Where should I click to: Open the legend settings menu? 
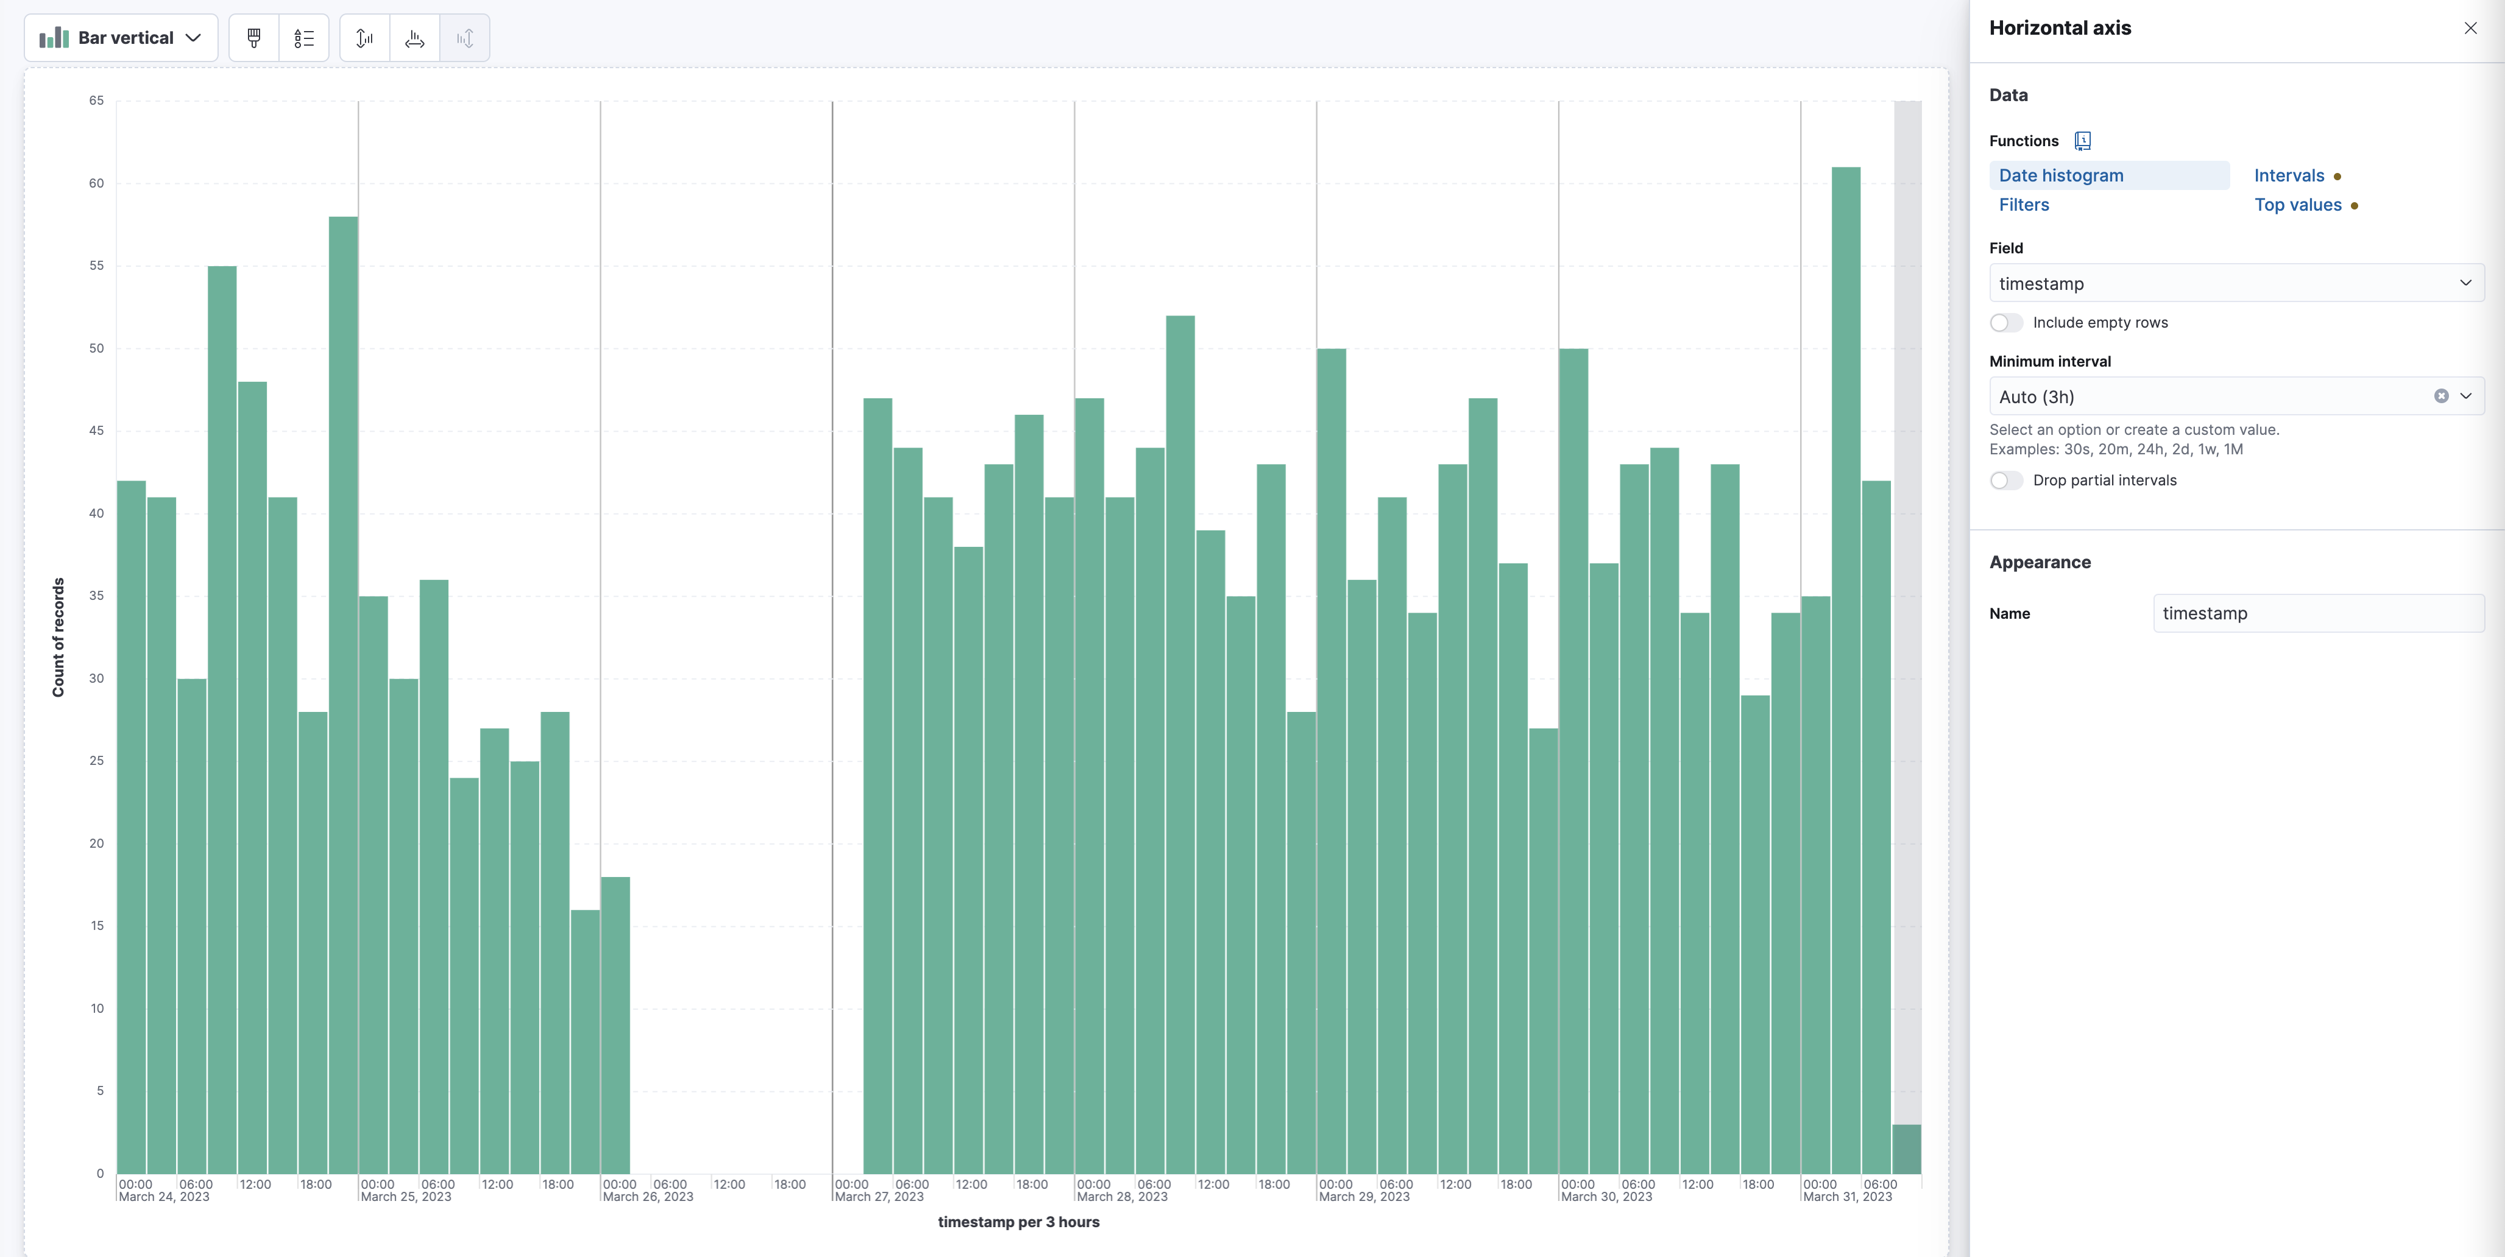tap(305, 38)
